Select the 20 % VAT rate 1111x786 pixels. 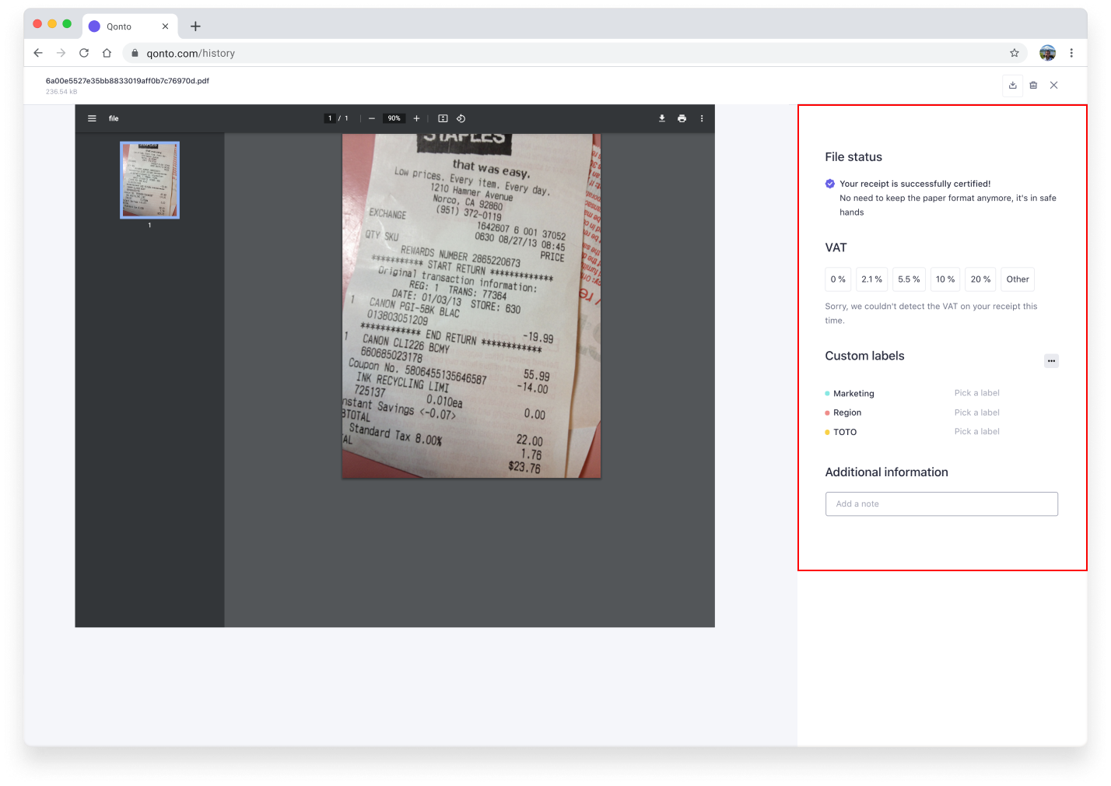pyautogui.click(x=980, y=279)
